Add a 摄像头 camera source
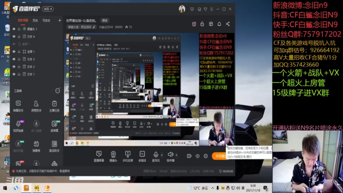Image resolution: width=343 pixels, height=193 pixels. click(113, 157)
